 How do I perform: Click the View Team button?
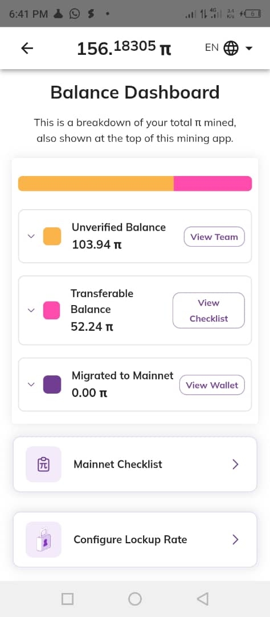pos(214,237)
